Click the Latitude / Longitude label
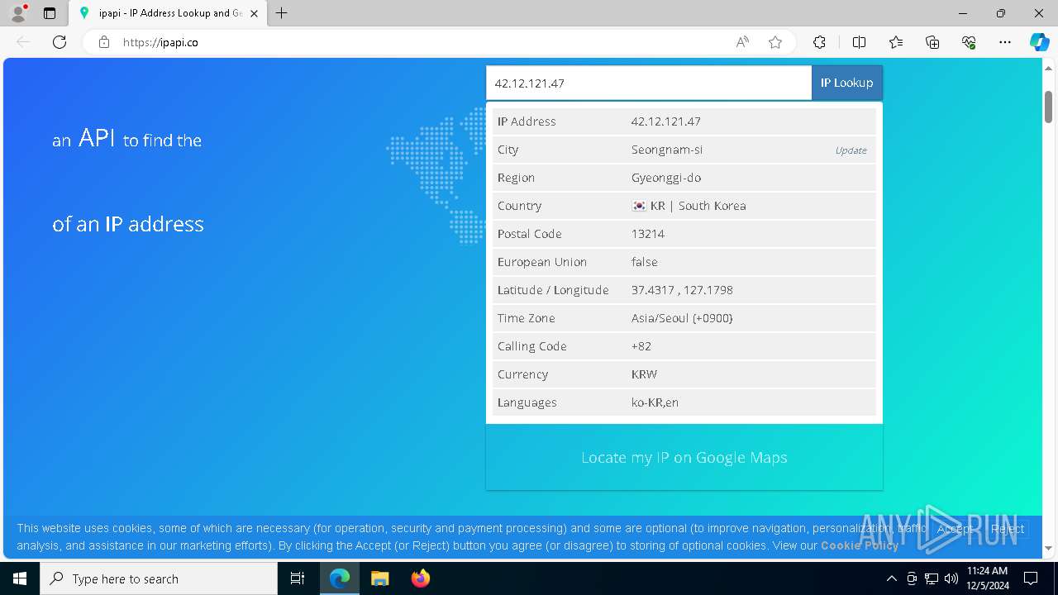The image size is (1058, 595). (x=553, y=290)
